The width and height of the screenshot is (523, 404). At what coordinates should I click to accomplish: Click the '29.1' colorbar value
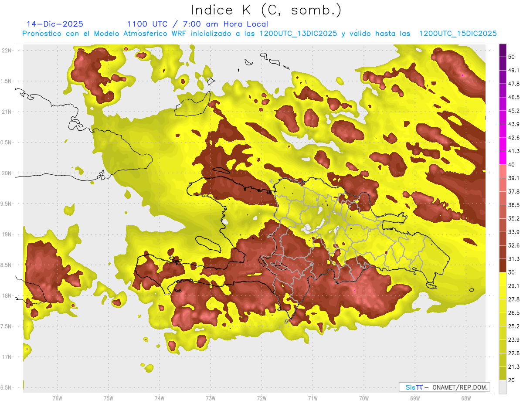tap(514, 286)
